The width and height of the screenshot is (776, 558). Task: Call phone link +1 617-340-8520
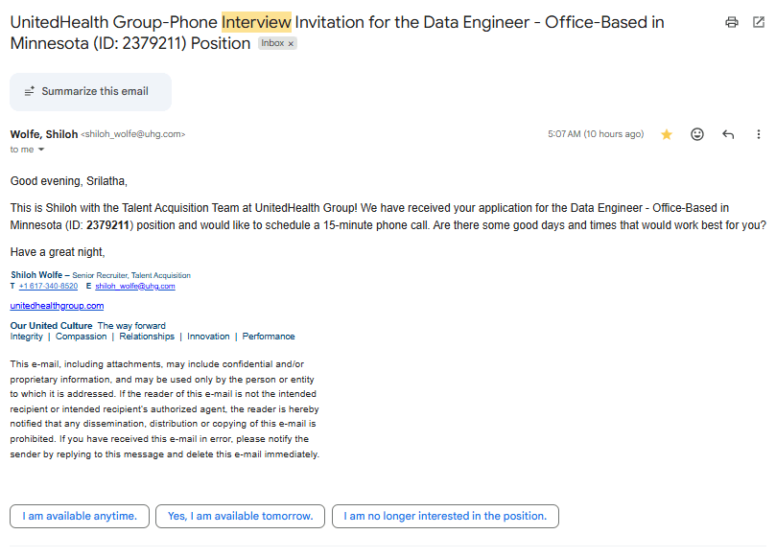[x=49, y=286]
